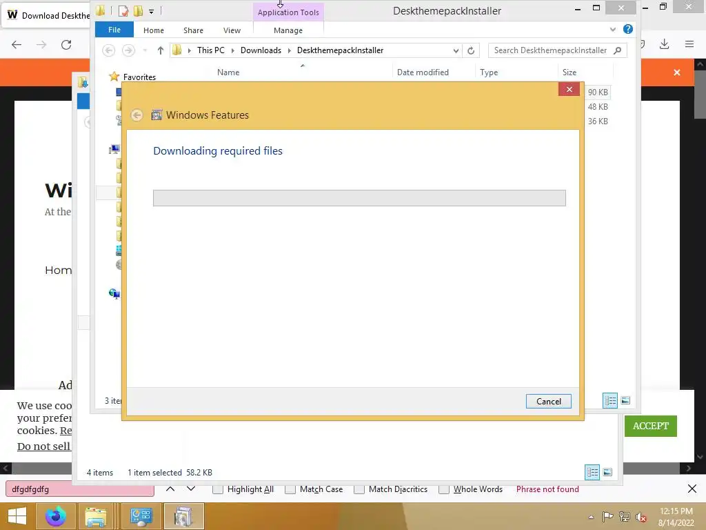Select Favorites in navigation pane
706x530 pixels.
pyautogui.click(x=139, y=77)
